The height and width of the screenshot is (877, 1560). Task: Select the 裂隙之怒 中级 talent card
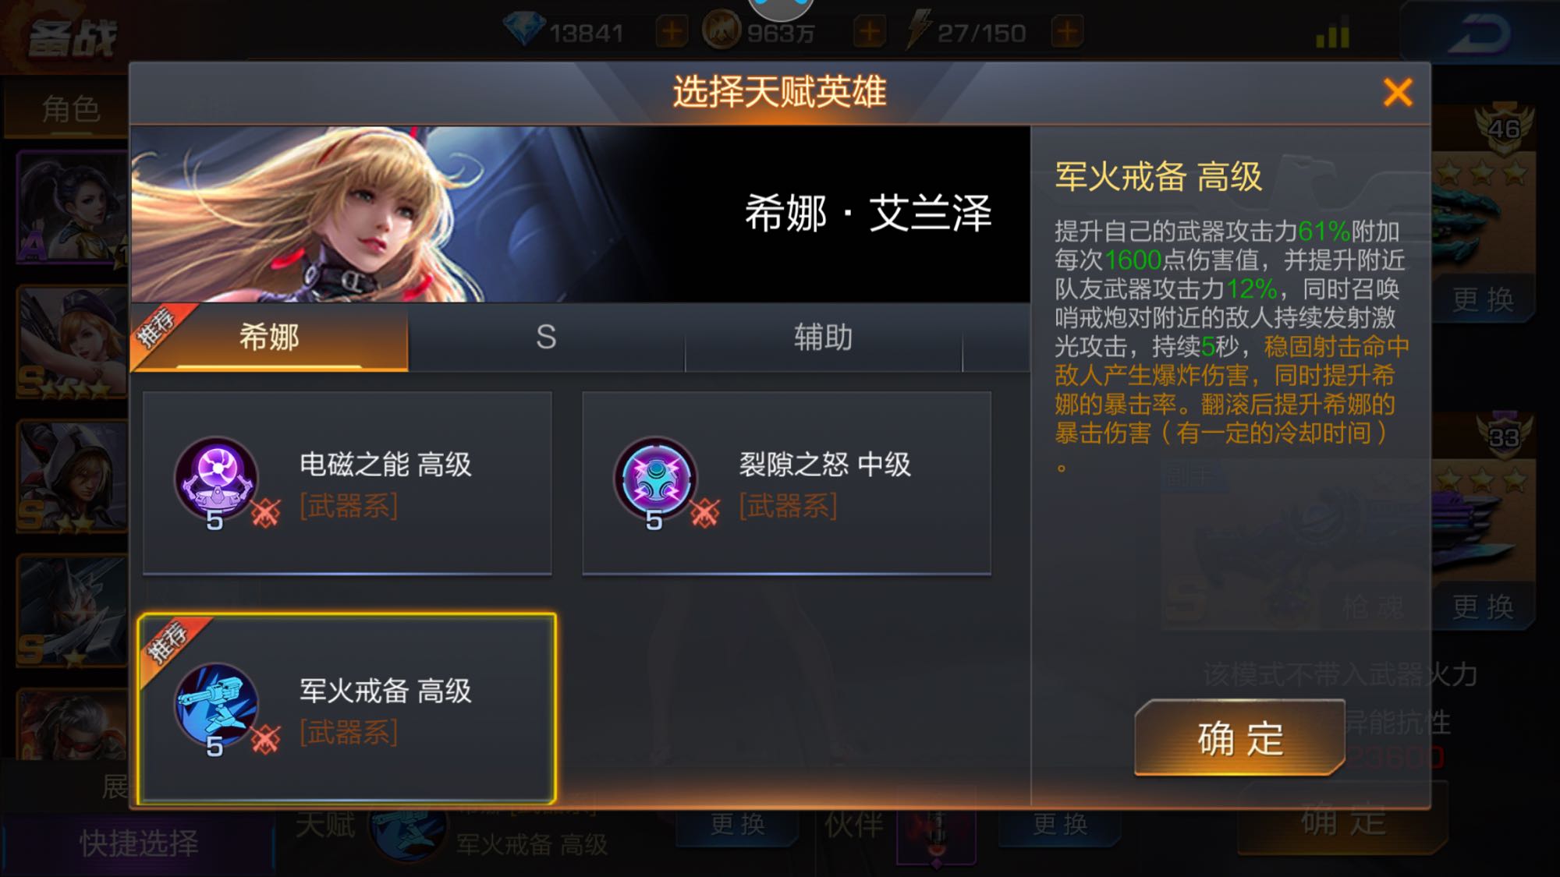(786, 483)
